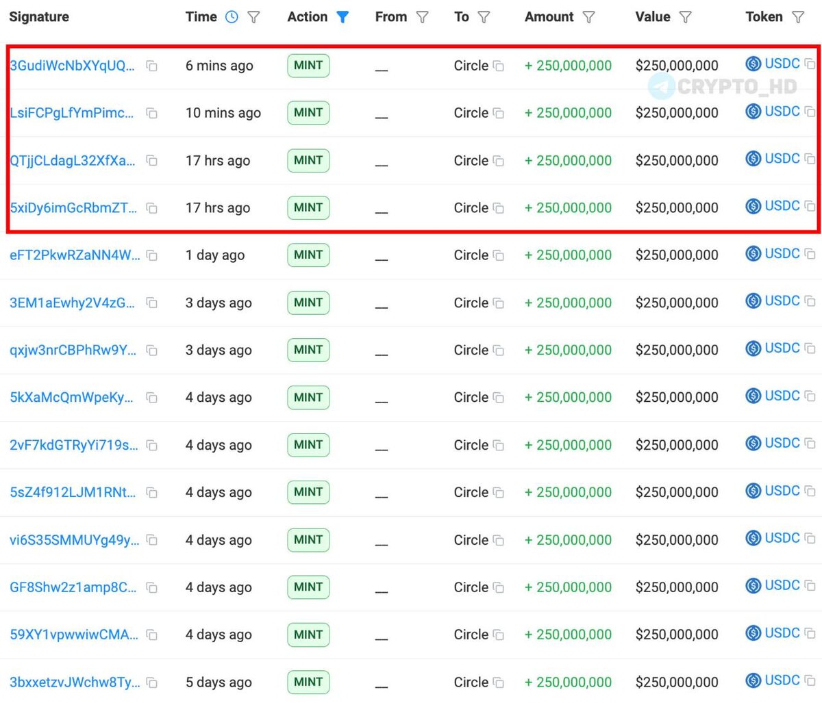Copy the 3GudiWcNbXYqUQ signature
The height and width of the screenshot is (703, 822).
[152, 66]
